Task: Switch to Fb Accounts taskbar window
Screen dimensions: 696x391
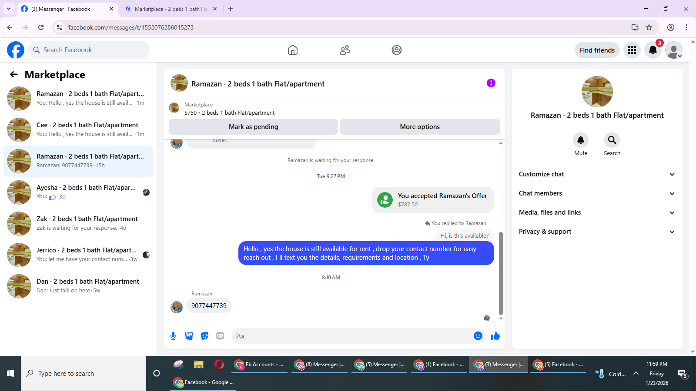Action: click(x=259, y=364)
